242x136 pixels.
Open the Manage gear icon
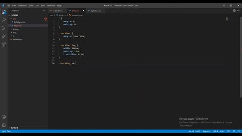(4, 125)
